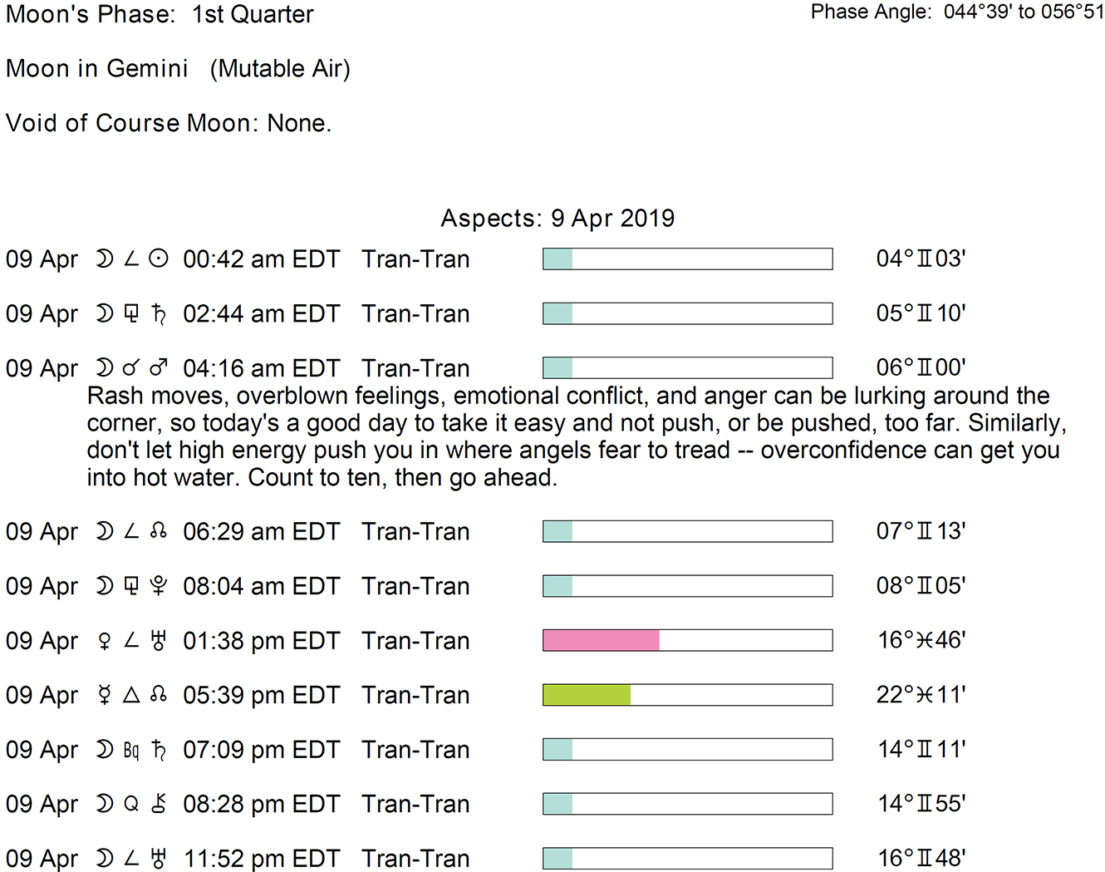
Task: Click the pink Venus-Uranus progress bar
Action: tap(601, 640)
